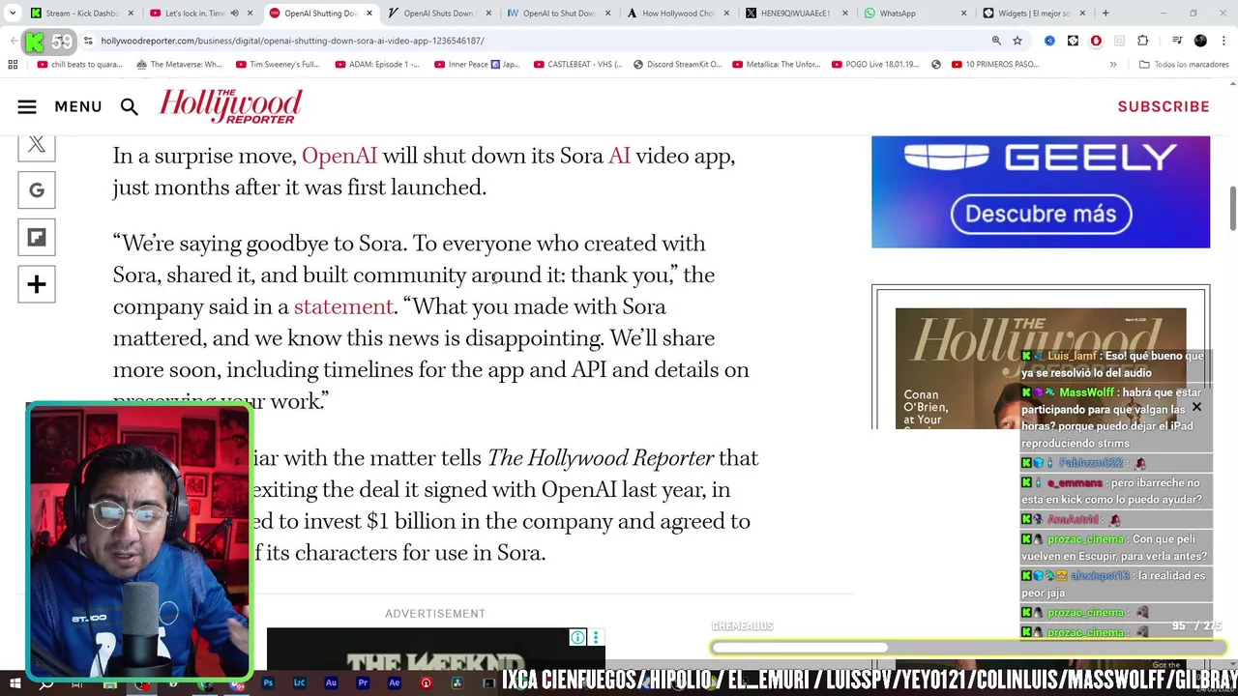The image size is (1238, 696).
Task: Open the Chrome media control icon
Action: pos(1177,41)
